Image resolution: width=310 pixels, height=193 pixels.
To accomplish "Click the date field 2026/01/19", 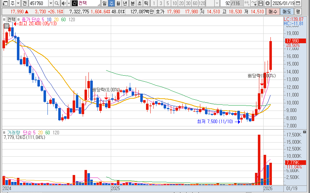I will pyautogui.click(x=283, y=3).
